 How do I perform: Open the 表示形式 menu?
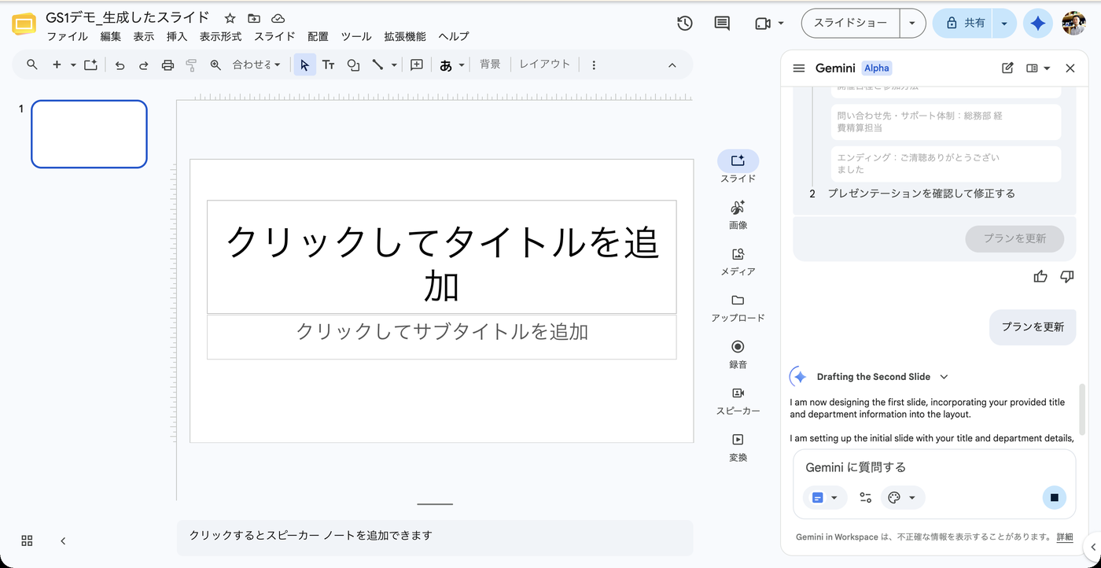(x=221, y=36)
